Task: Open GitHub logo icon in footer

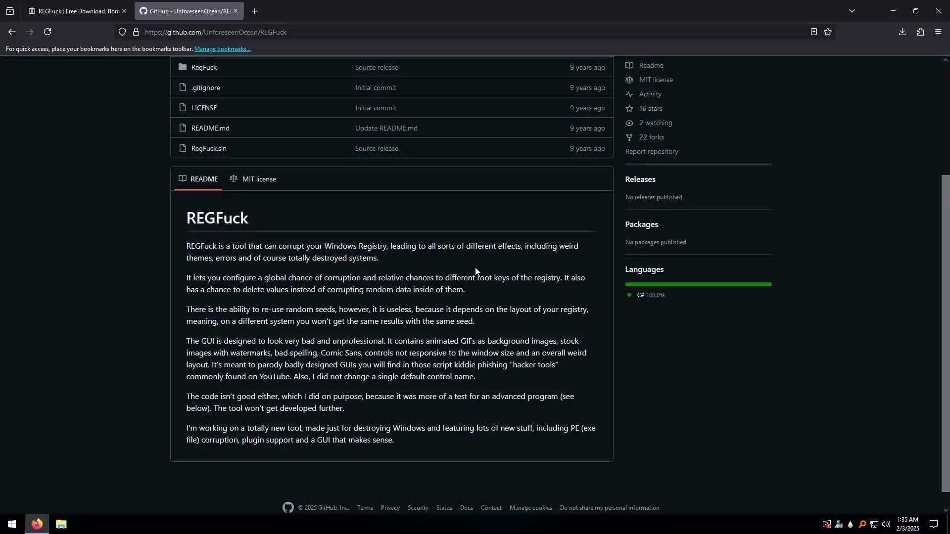Action: pyautogui.click(x=288, y=508)
